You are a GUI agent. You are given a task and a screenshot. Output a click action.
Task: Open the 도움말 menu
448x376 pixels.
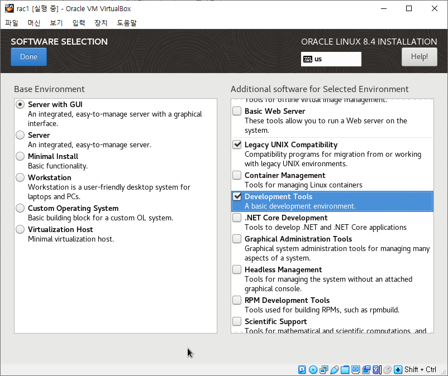click(127, 23)
